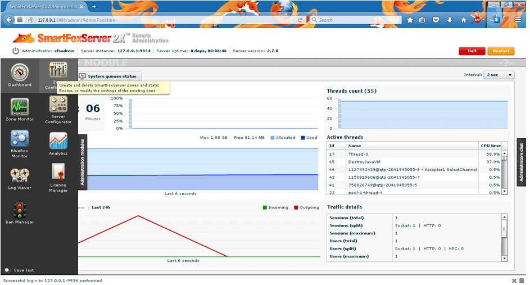Click the Threads count (55) heading

click(x=351, y=91)
